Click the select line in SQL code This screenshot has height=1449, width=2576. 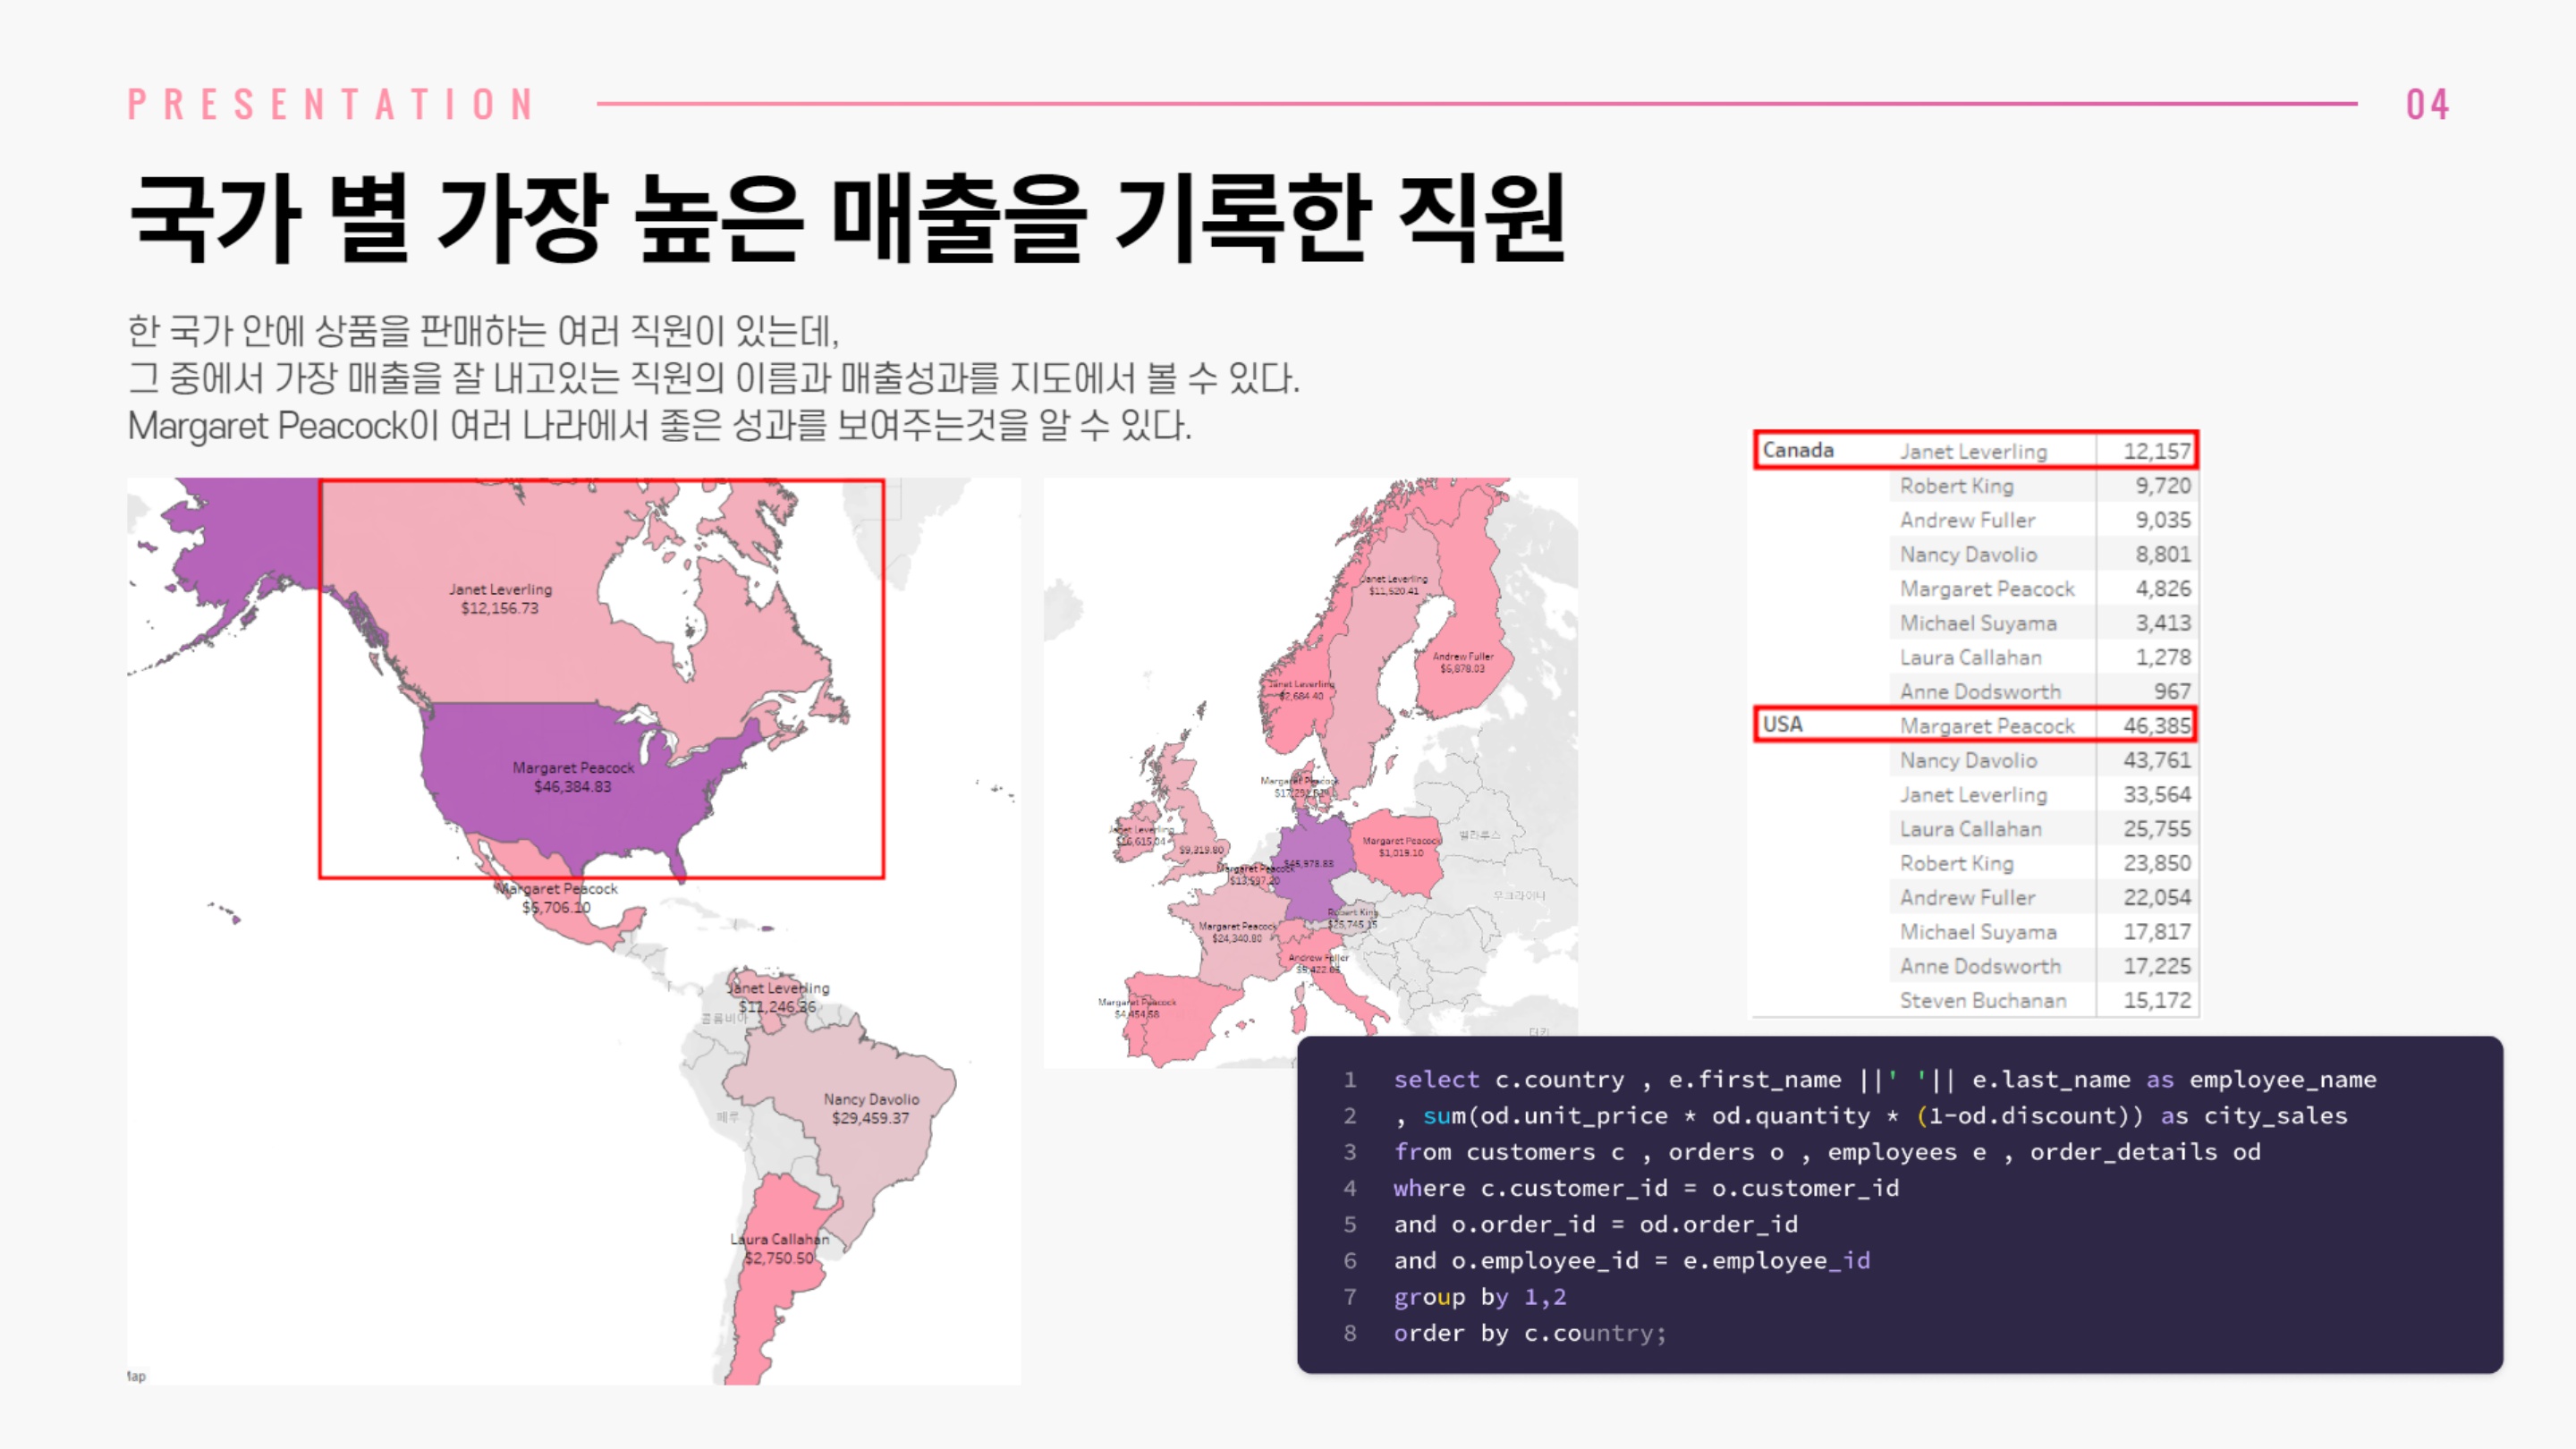click(x=1884, y=1079)
